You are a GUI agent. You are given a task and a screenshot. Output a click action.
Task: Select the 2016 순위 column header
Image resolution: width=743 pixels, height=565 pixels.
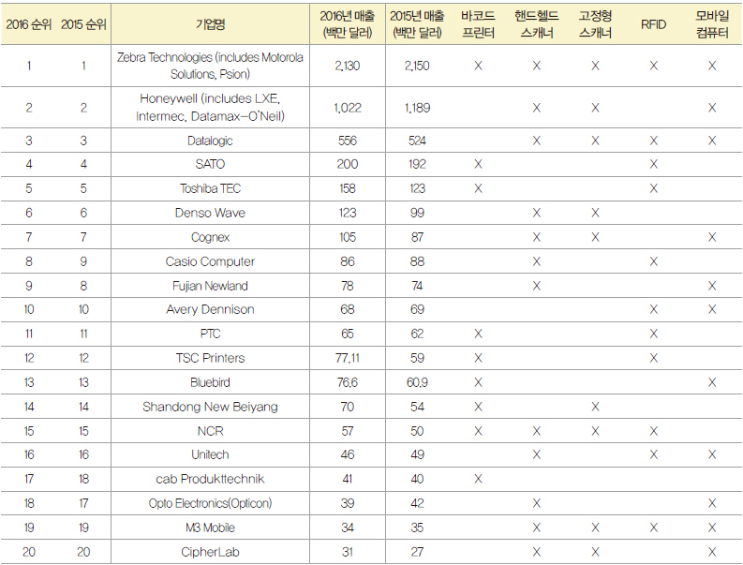click(28, 24)
